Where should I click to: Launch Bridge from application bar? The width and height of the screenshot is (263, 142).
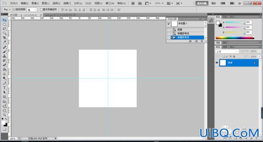tap(133, 3)
